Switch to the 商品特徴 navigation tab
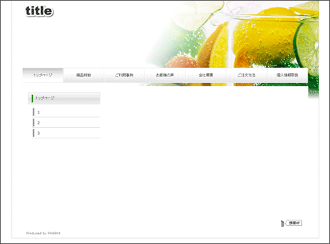 [84, 75]
